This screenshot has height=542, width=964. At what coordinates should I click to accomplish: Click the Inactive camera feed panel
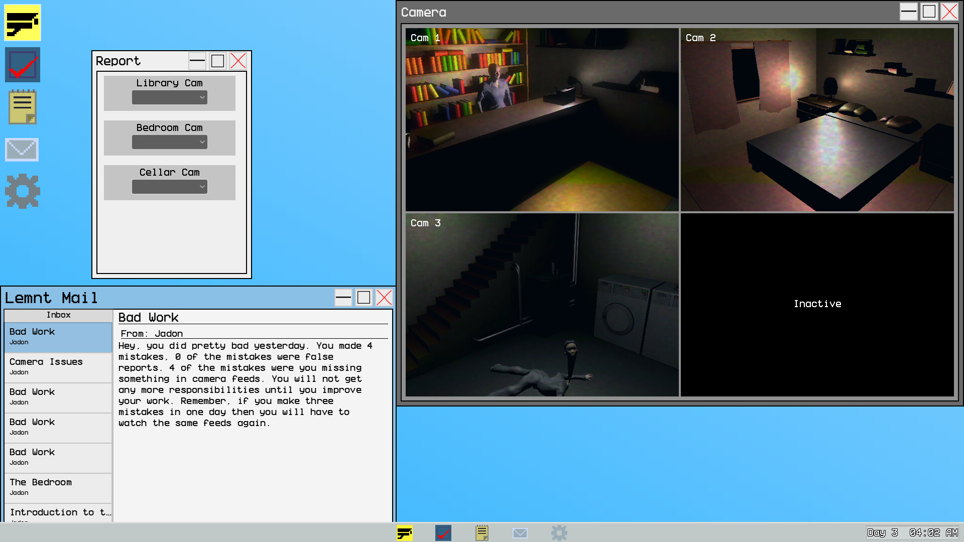pyautogui.click(x=817, y=305)
